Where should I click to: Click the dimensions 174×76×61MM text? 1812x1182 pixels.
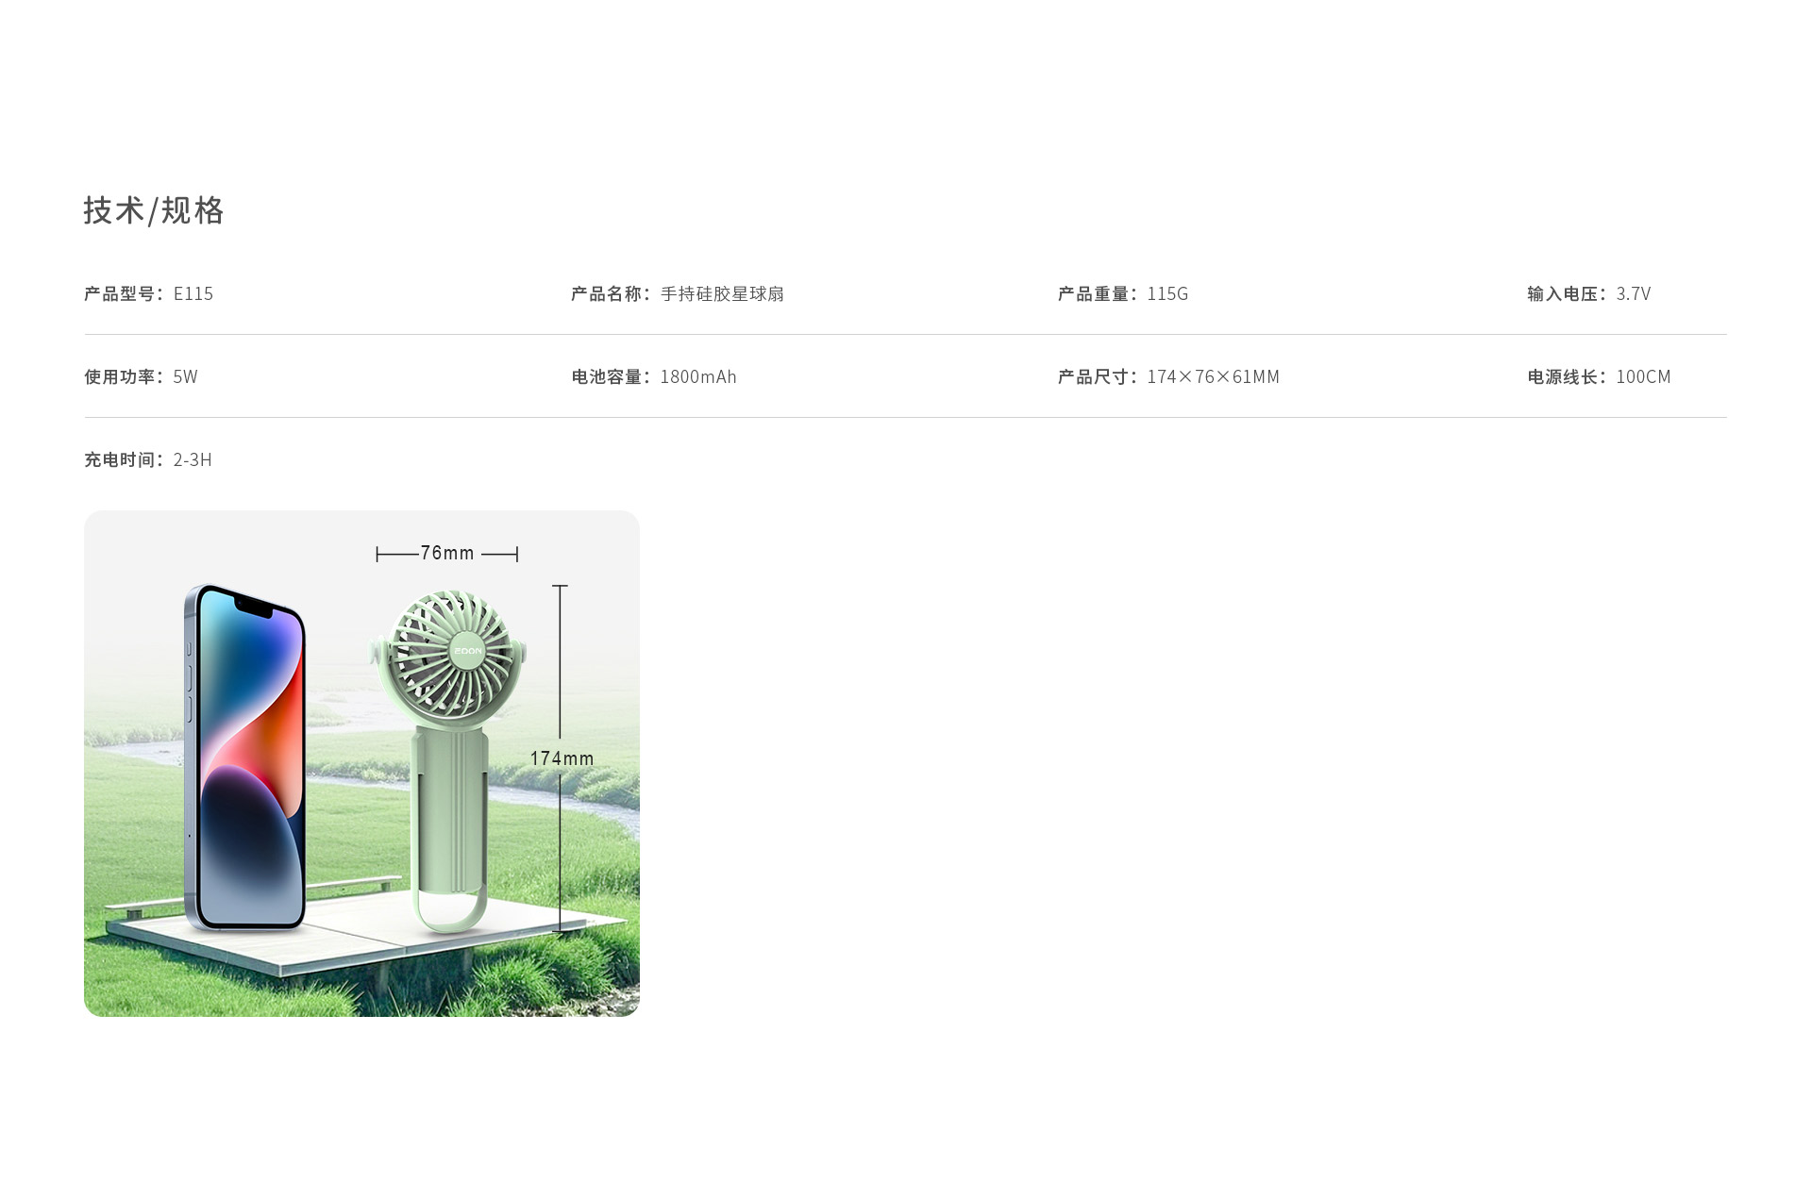(1213, 376)
